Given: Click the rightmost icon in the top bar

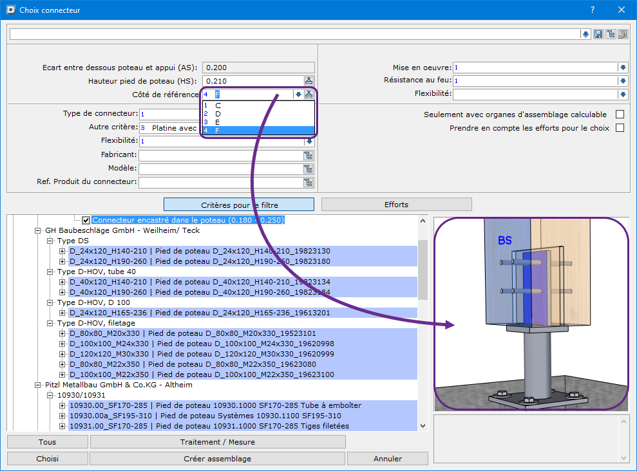Looking at the screenshot, I should (622, 34).
